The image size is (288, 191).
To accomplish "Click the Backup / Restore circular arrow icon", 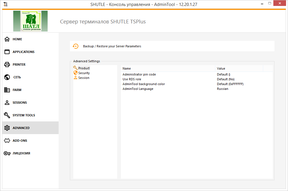I will 76,46.
